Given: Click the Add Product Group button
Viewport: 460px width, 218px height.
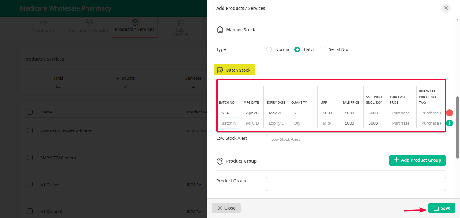Looking at the screenshot, I should coord(417,160).
